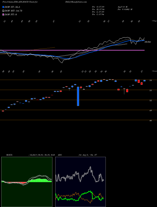This screenshot has height=207, width=157.
Task: Click the 'Avg V: 0 M' volume text
Action: point(122,7)
